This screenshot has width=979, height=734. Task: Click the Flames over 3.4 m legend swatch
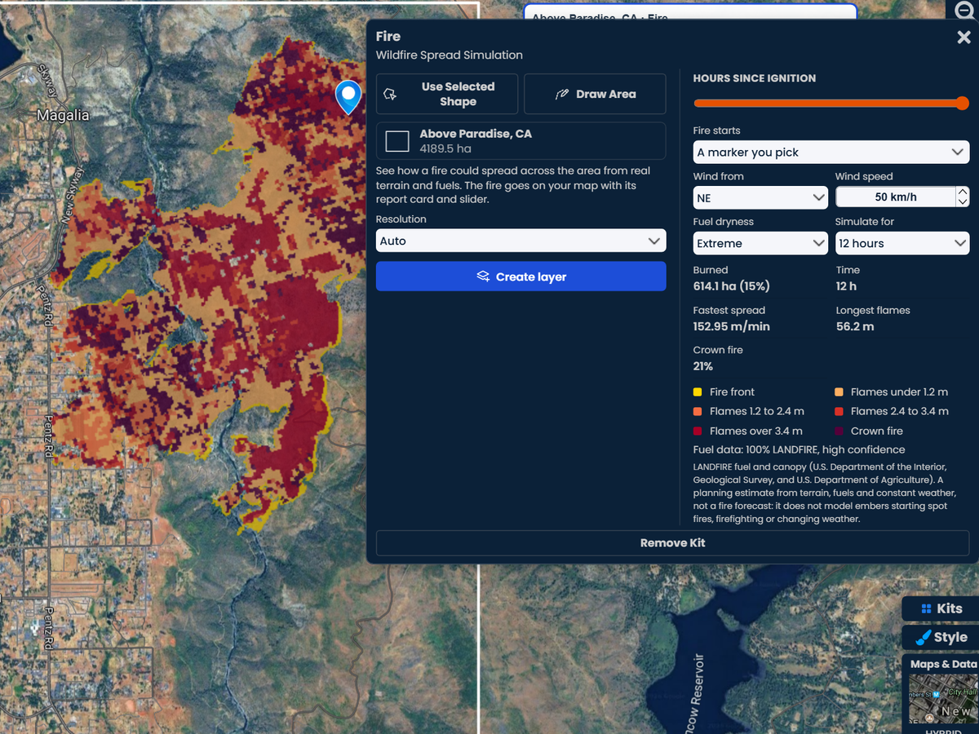coord(698,431)
